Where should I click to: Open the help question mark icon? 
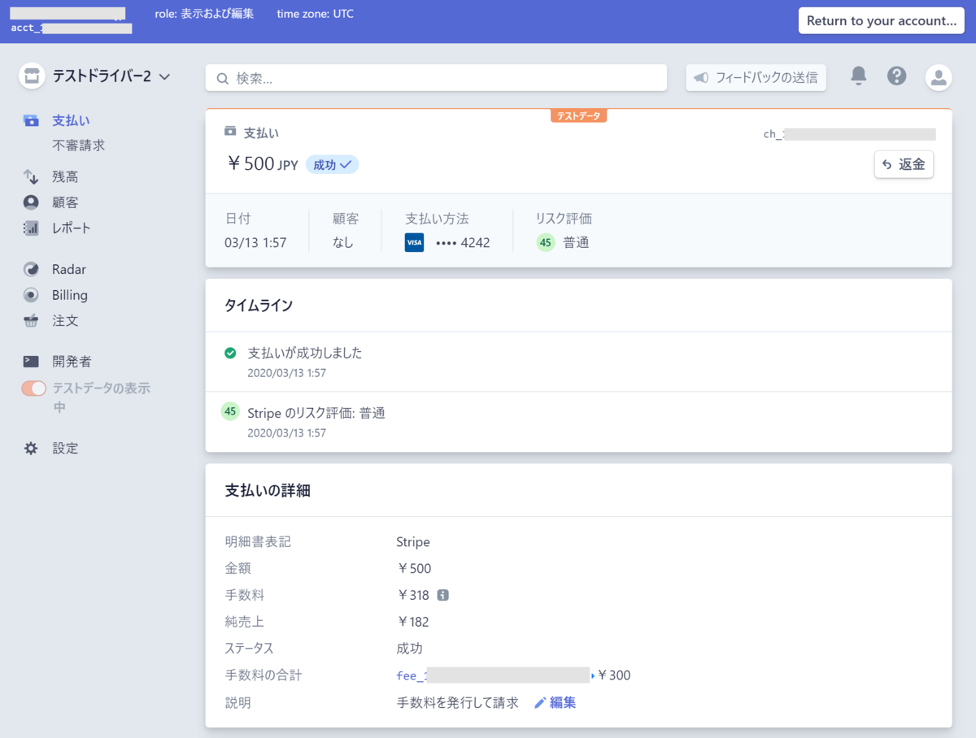(896, 76)
